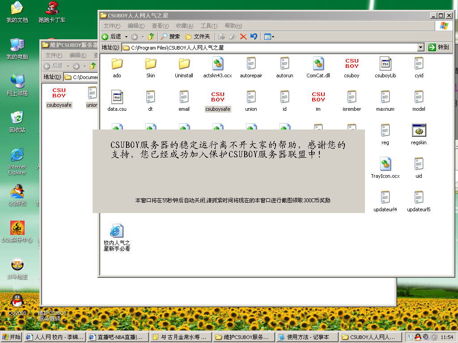
Task: Open the 查看(V) menu
Action: (161, 26)
